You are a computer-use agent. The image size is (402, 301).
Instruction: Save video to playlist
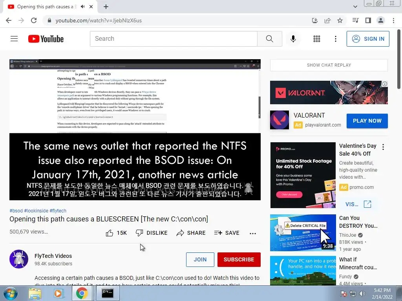(227, 233)
